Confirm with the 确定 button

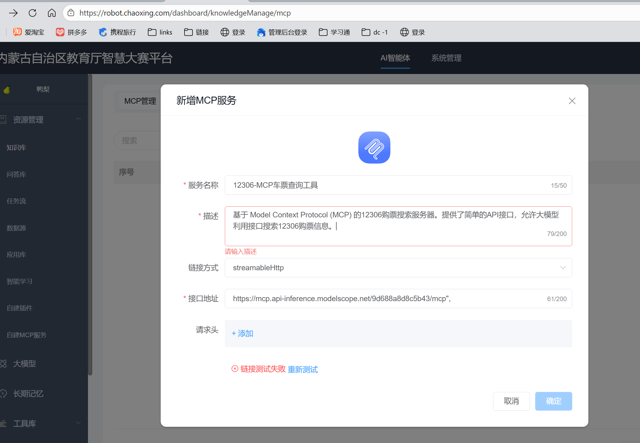pyautogui.click(x=553, y=401)
